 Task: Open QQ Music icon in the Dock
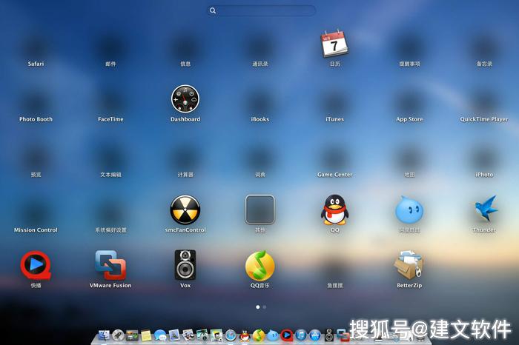pos(259,335)
